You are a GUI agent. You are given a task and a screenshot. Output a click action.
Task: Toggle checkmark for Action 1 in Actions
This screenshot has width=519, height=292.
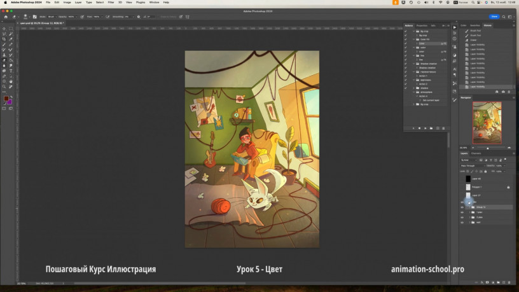(406, 76)
